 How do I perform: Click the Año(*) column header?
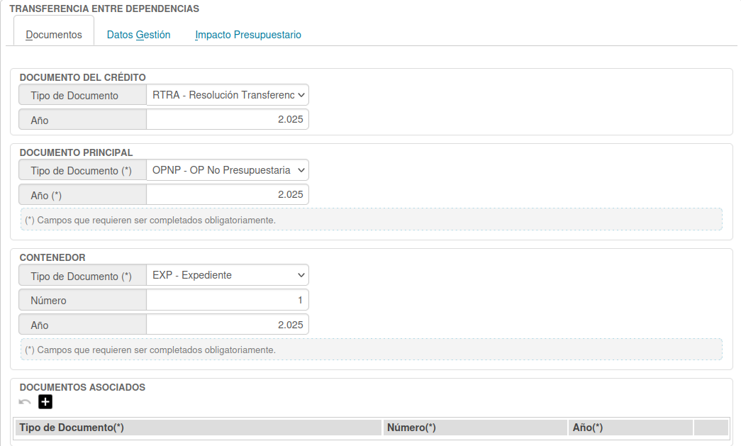click(x=630, y=428)
